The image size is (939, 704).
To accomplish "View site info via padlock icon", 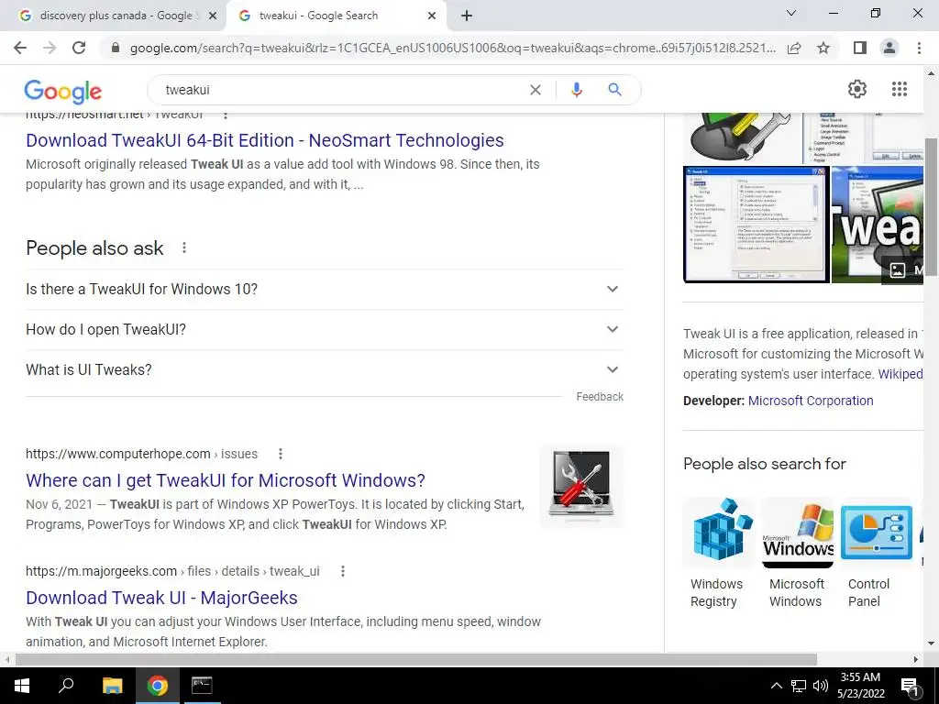I will (116, 48).
